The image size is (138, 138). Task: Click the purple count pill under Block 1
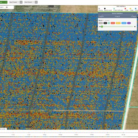[x=129, y=23]
